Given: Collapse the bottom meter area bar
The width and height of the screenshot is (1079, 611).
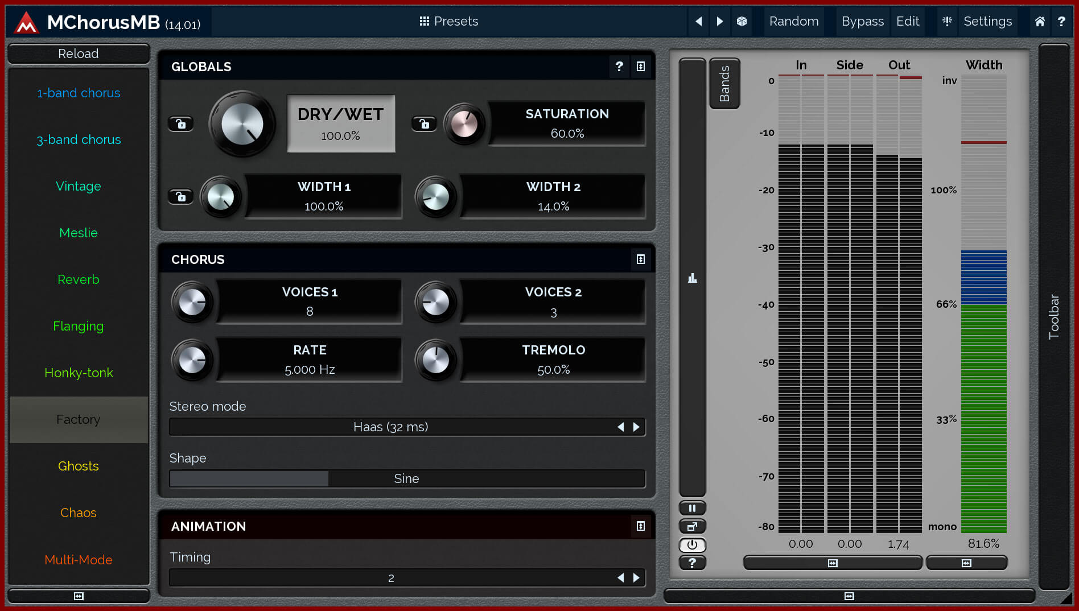Looking at the screenshot, I should tap(849, 596).
